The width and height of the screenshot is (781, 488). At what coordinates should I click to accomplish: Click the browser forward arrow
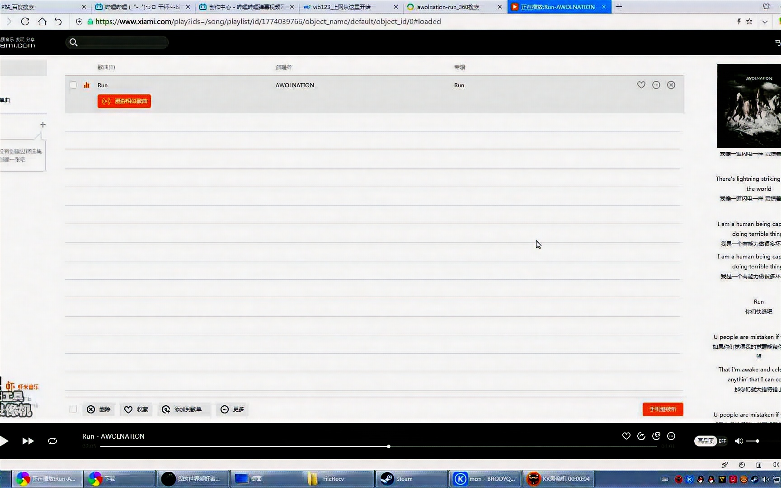click(9, 21)
